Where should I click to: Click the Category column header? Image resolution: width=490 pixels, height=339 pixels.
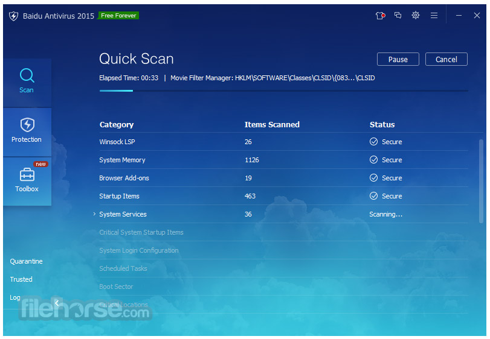coord(117,125)
